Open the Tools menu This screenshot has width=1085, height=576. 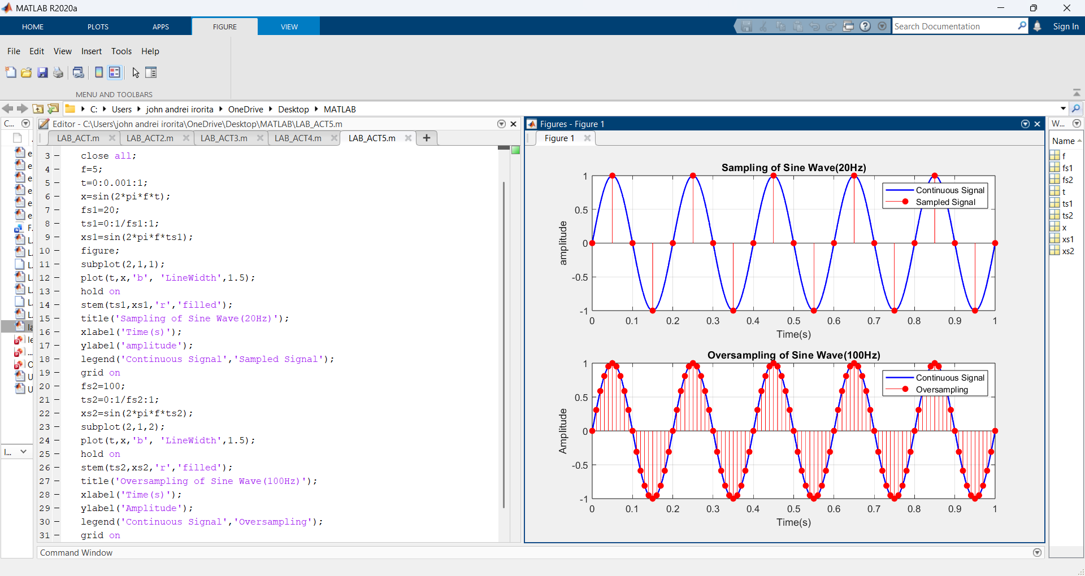coord(121,51)
